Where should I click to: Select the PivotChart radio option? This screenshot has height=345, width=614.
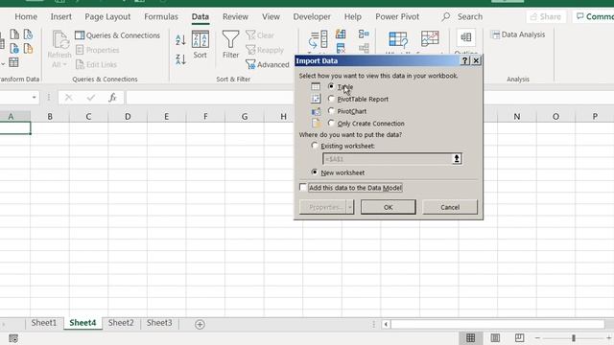pos(331,111)
